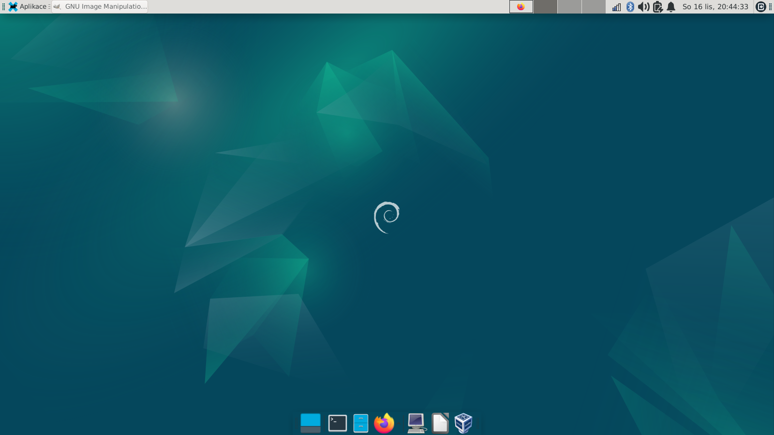Open File Manager from the dock
The image size is (774, 435).
coord(361,423)
